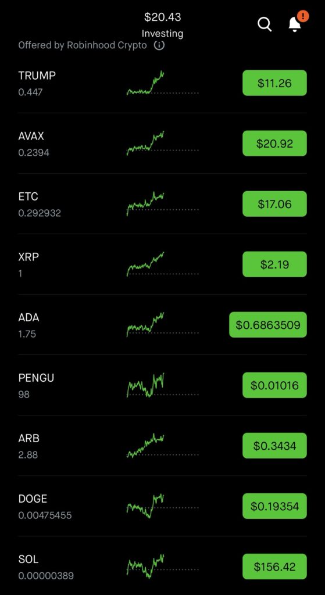Tap the info icon beside Robinhood Crypto
This screenshot has height=595, width=325.
159,45
